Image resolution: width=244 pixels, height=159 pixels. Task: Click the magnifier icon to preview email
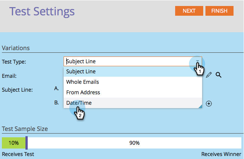pos(219,75)
